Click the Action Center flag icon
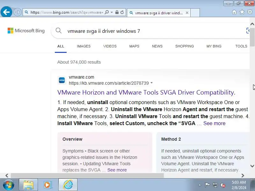 (207, 185)
